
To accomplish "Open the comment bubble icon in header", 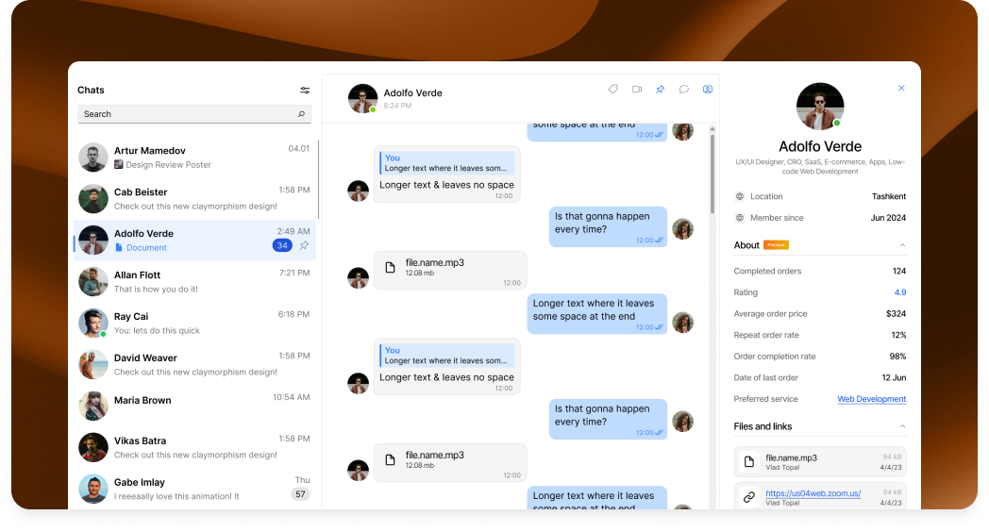I will click(x=684, y=90).
